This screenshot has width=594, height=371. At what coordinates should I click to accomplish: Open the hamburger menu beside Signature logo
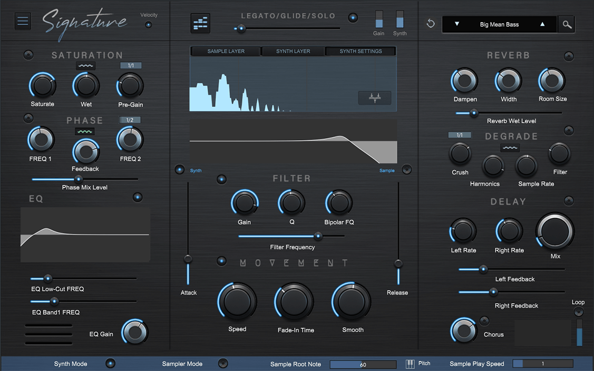[x=23, y=21]
